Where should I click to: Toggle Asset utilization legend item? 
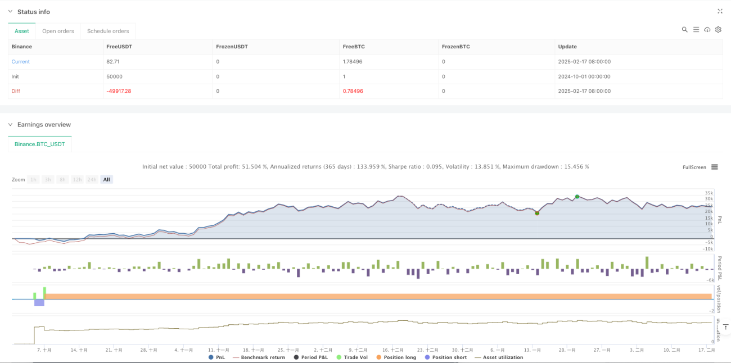point(499,357)
